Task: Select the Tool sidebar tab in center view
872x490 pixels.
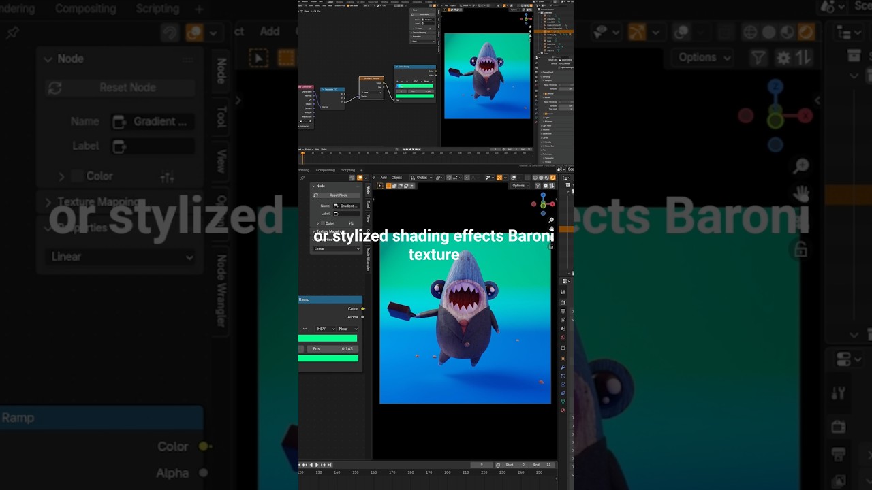Action: point(368,204)
